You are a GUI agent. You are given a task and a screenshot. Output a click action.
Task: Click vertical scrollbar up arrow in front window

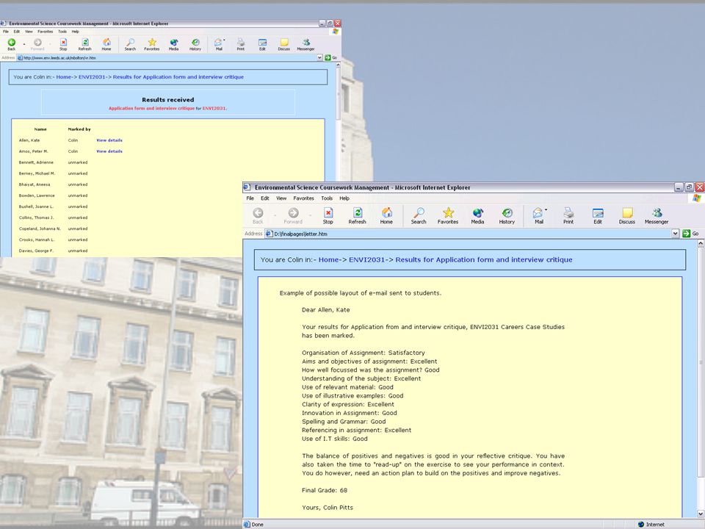click(701, 243)
